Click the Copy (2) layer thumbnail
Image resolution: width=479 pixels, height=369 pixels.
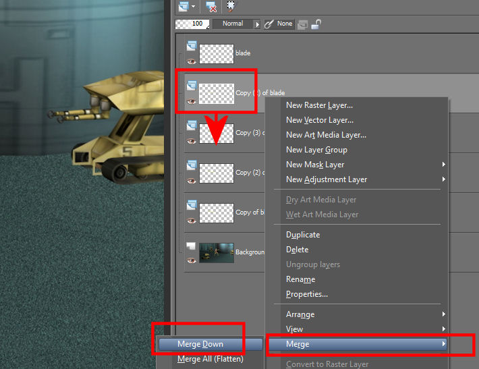pyautogui.click(x=217, y=173)
